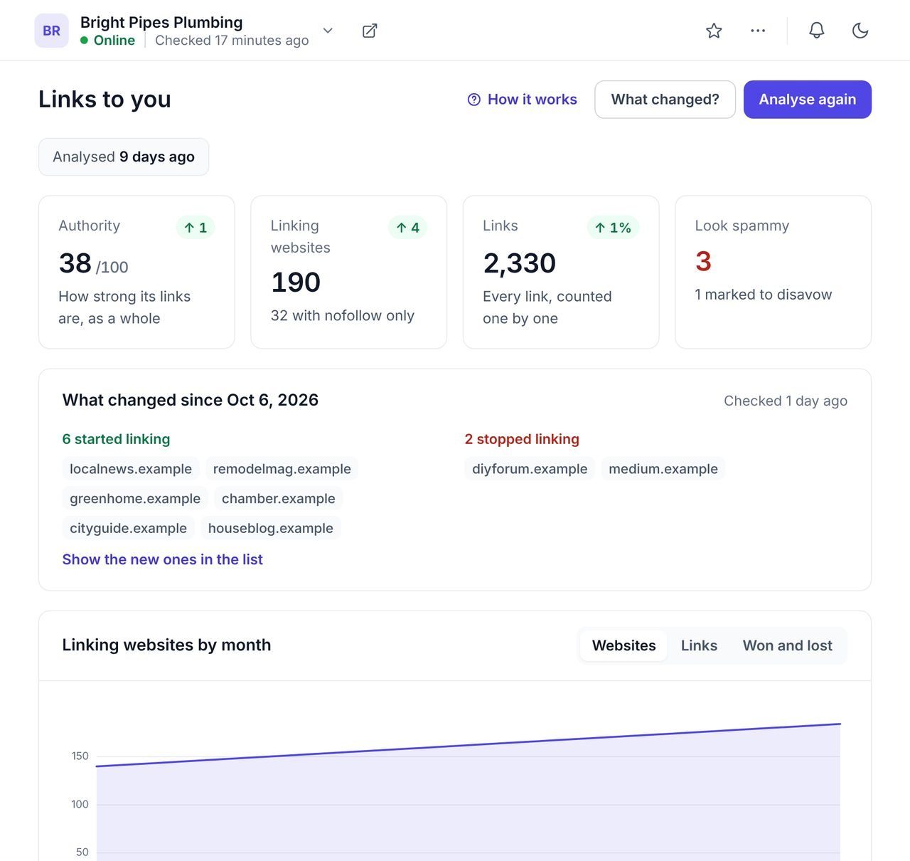Click the chamber.example chip
Image resolution: width=910 pixels, height=861 pixels.
pos(279,499)
